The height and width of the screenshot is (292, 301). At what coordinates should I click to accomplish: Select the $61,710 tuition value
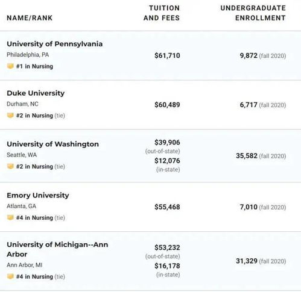(x=167, y=55)
